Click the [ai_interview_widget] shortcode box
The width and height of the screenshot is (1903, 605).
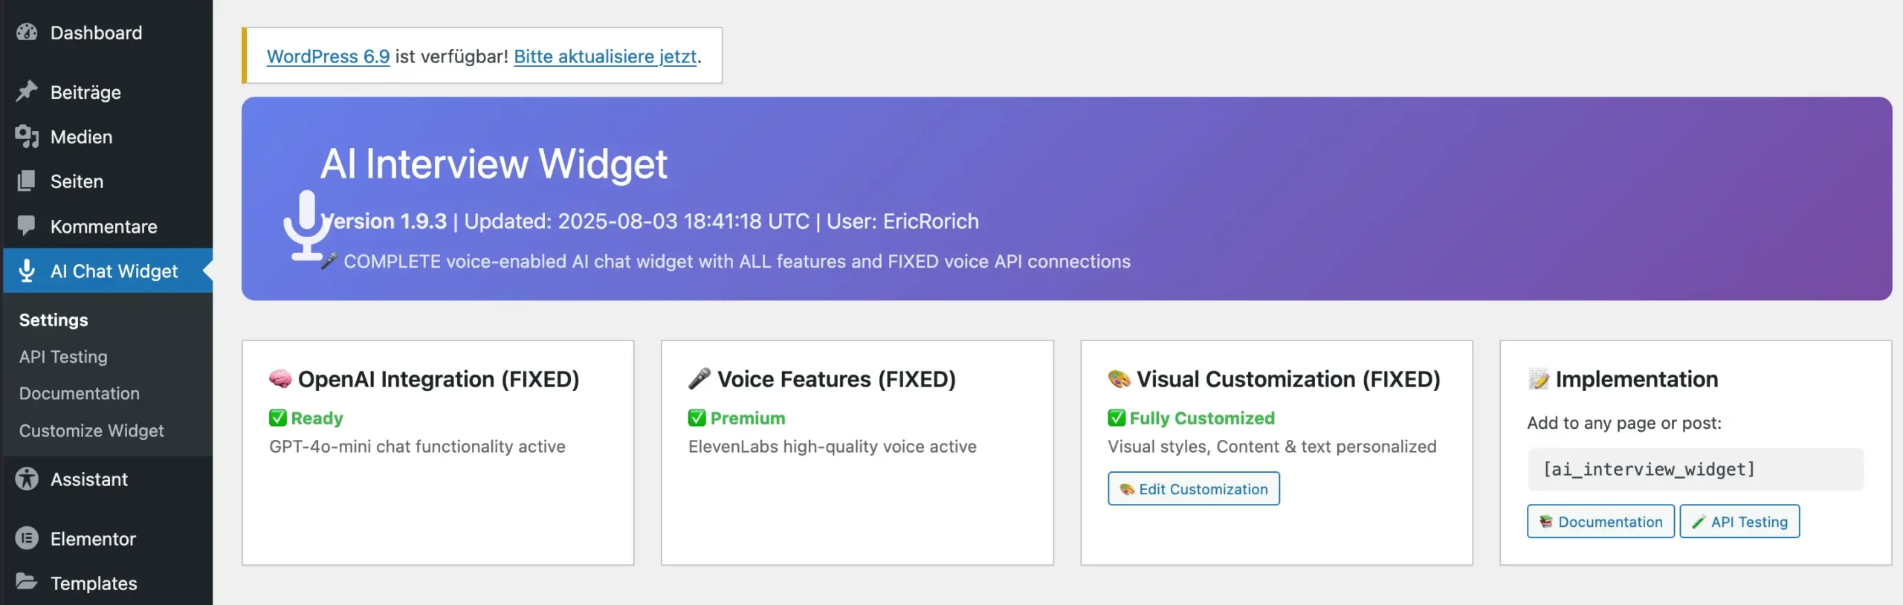pos(1695,470)
